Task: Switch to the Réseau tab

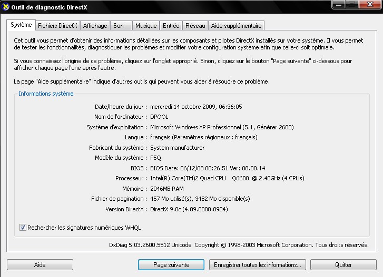Action: coord(195,26)
